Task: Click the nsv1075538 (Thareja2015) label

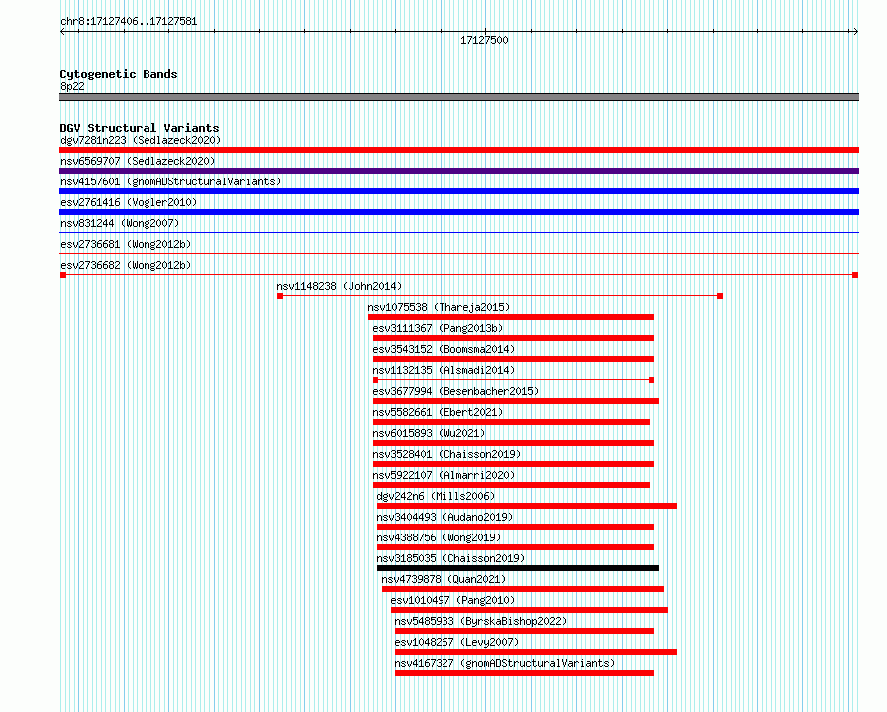Action: [x=439, y=307]
